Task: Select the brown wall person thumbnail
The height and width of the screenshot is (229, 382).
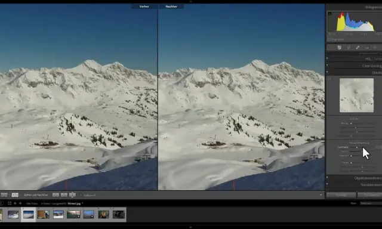Action: click(x=44, y=215)
